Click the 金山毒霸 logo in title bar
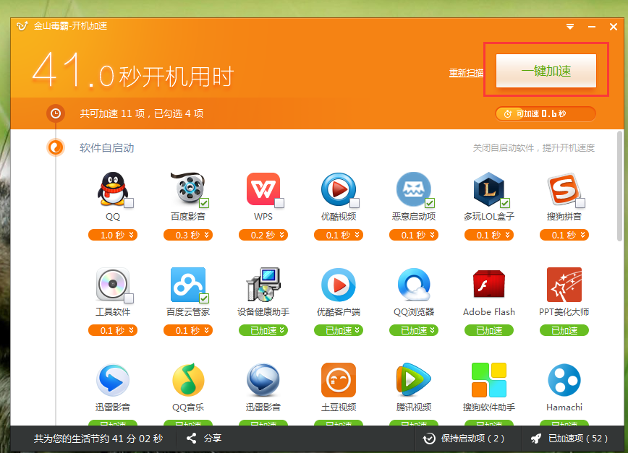The image size is (628, 453). (x=22, y=26)
